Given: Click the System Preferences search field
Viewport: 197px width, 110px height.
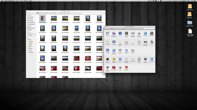Looking at the screenshot, I should [x=148, y=28].
